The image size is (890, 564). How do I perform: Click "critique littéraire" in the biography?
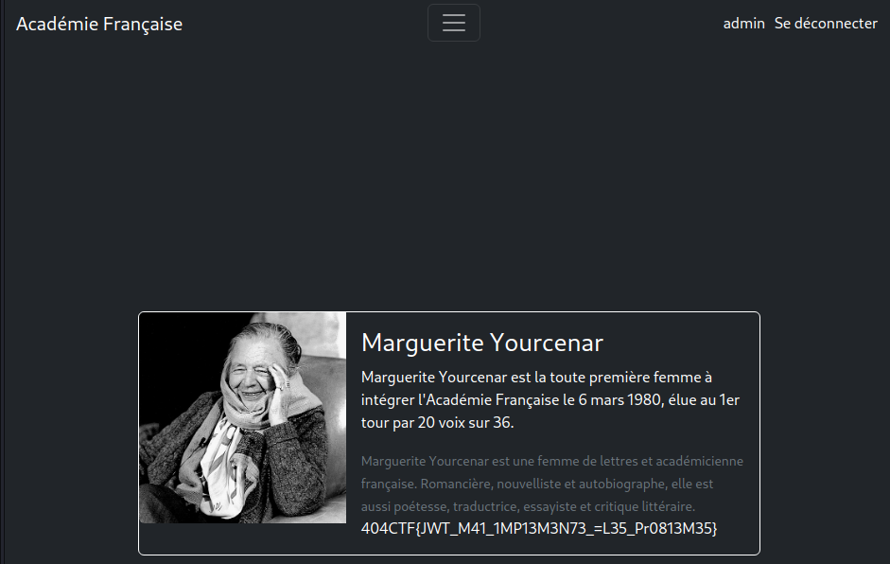coord(642,506)
